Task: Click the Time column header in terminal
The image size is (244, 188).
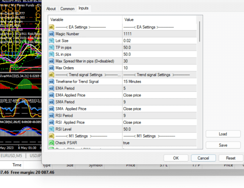Action: [17, 165]
